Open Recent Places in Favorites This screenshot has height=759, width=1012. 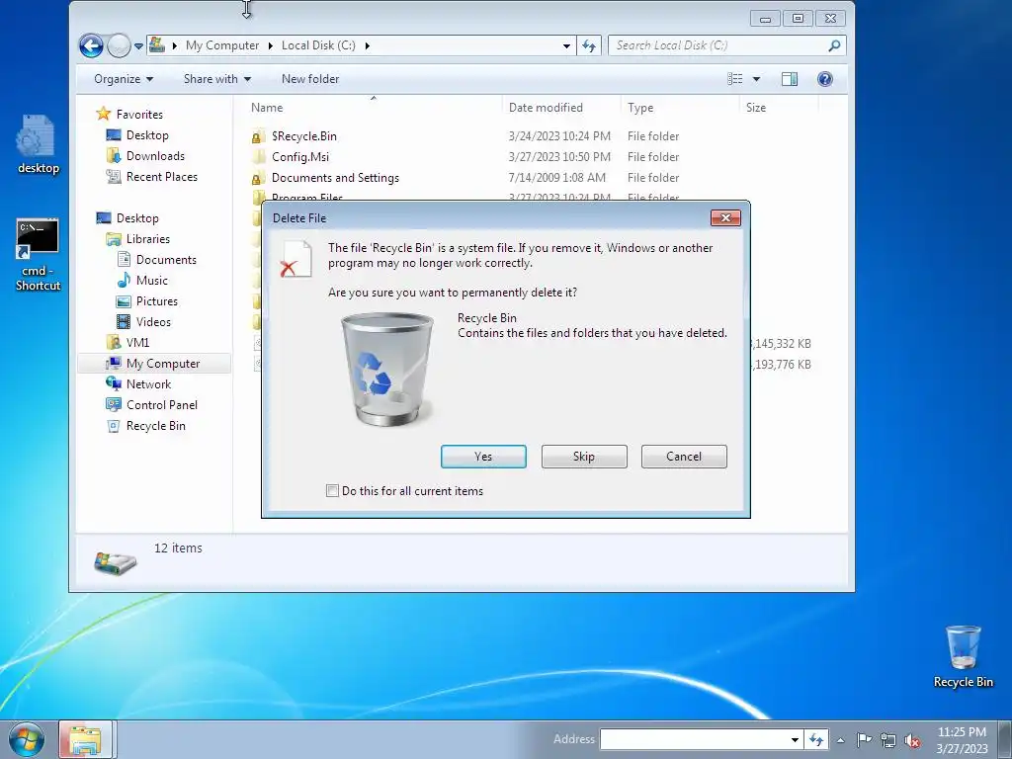click(x=161, y=176)
